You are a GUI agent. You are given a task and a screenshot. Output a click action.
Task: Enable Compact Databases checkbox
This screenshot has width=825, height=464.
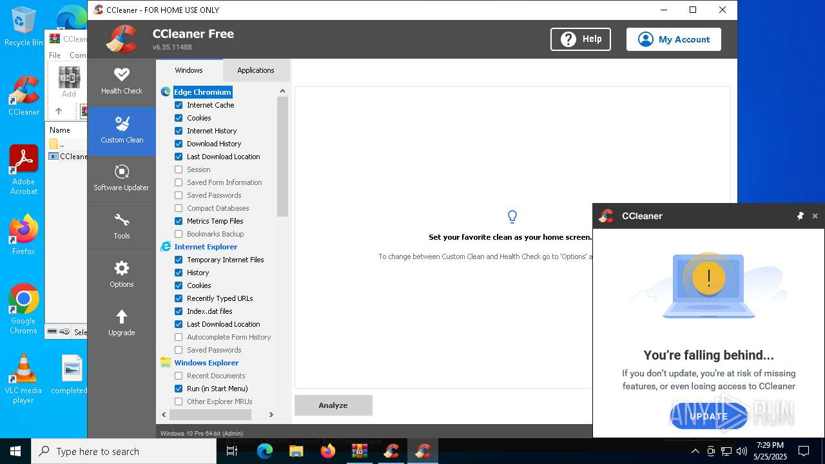click(179, 208)
